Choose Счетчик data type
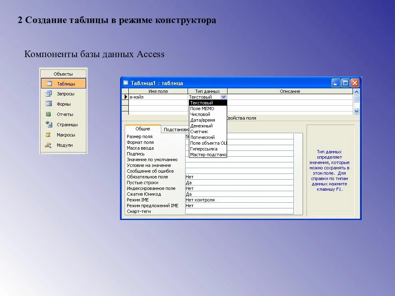Screen dimensions: 395x296 point(208,132)
